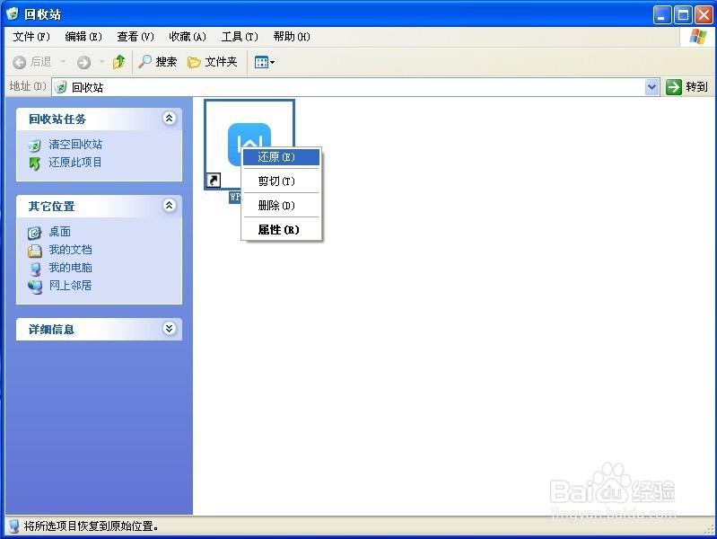Open the 帮助(H) menu
This screenshot has height=539, width=717.
click(x=292, y=37)
